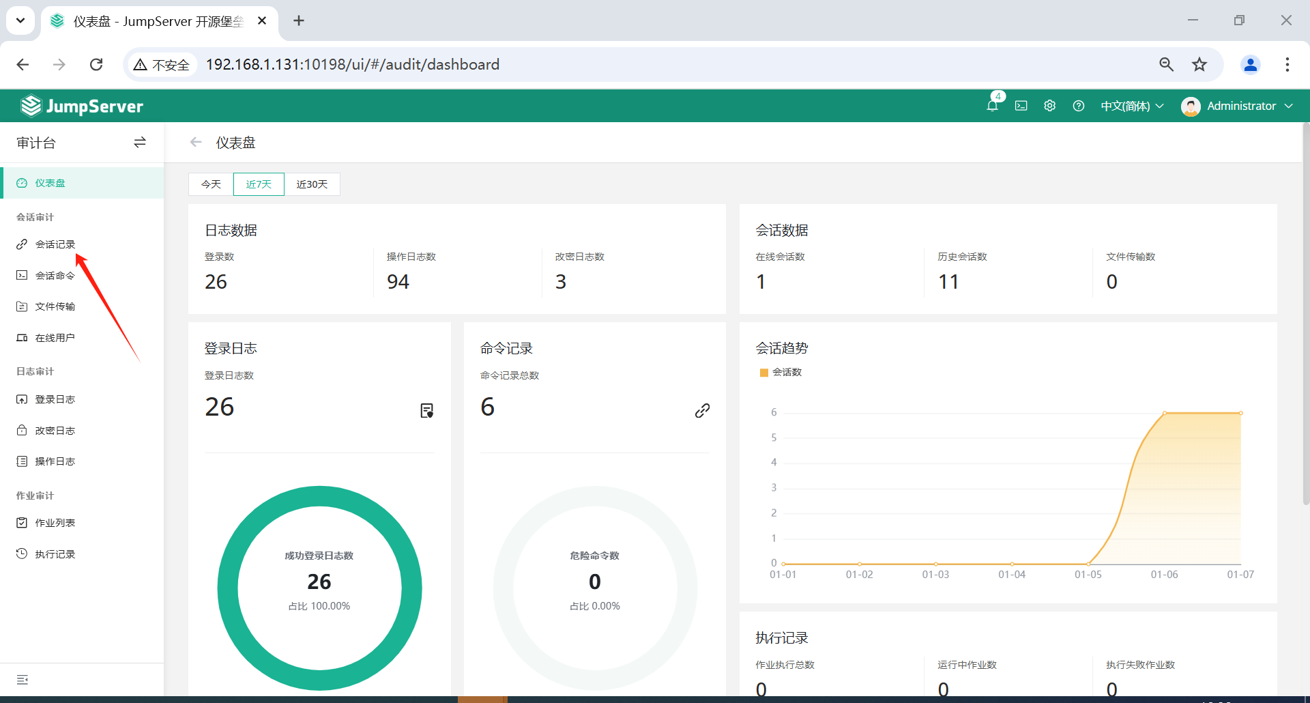Click the 历史会话数 value 11
The image size is (1310, 703).
click(948, 282)
